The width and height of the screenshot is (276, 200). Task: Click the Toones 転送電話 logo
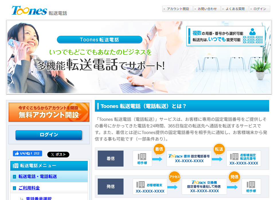pos(39,11)
